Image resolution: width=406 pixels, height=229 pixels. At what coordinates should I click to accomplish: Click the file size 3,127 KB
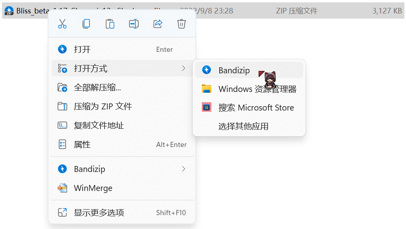coord(387,11)
